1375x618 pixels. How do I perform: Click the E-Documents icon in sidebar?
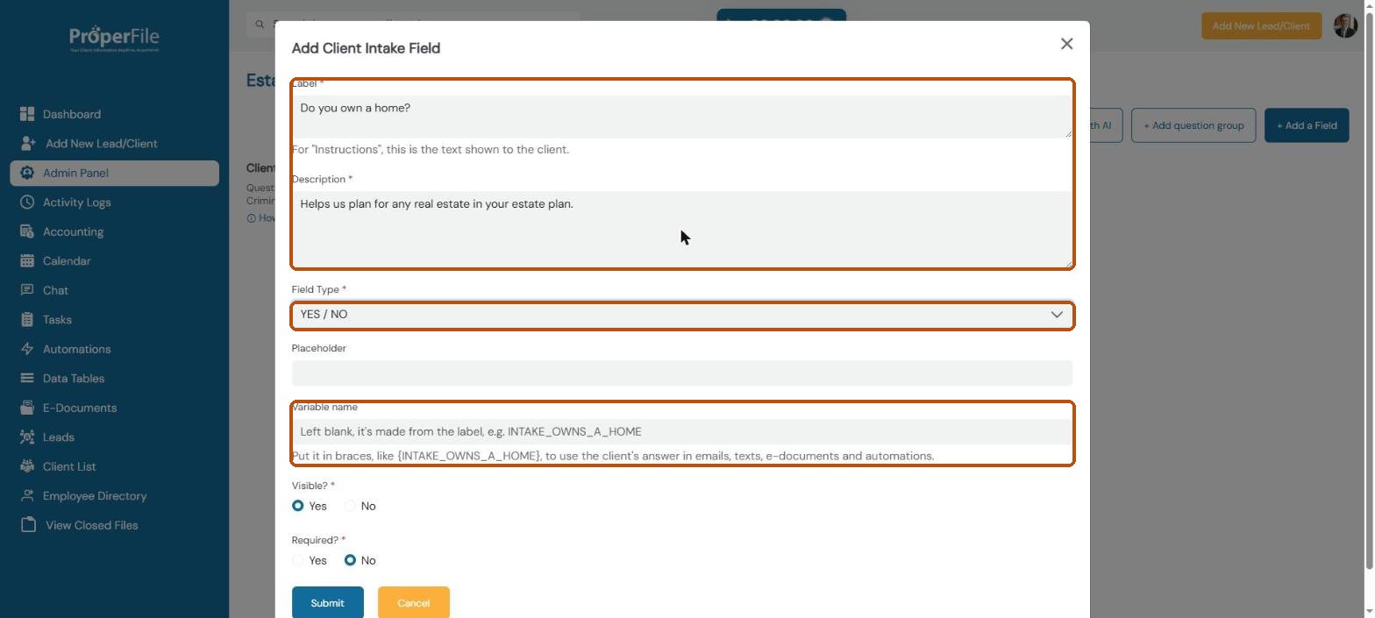click(27, 408)
